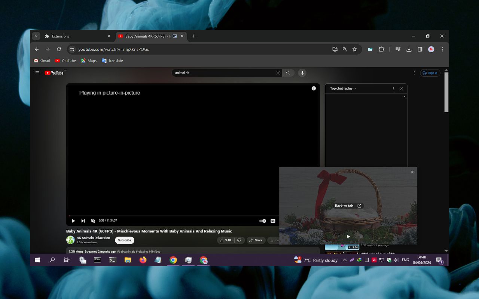Viewport: 479px width, 299px height.
Task: Expand hidden icons in the system tray
Action: (x=344, y=260)
